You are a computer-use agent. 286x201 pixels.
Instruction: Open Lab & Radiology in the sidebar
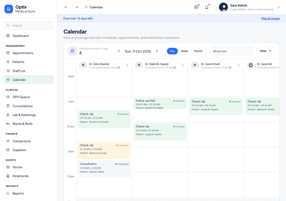point(28,115)
